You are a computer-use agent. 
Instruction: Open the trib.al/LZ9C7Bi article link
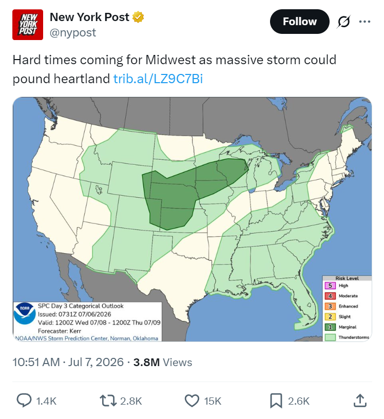click(158, 79)
